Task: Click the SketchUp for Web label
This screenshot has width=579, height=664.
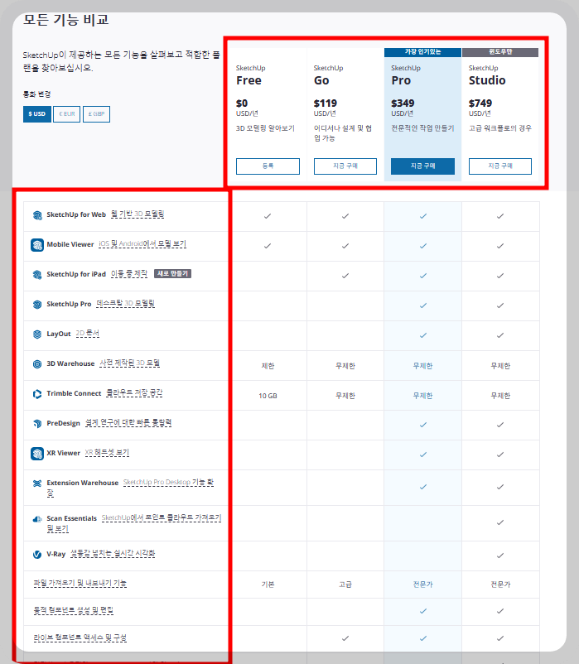Action: 76,214
